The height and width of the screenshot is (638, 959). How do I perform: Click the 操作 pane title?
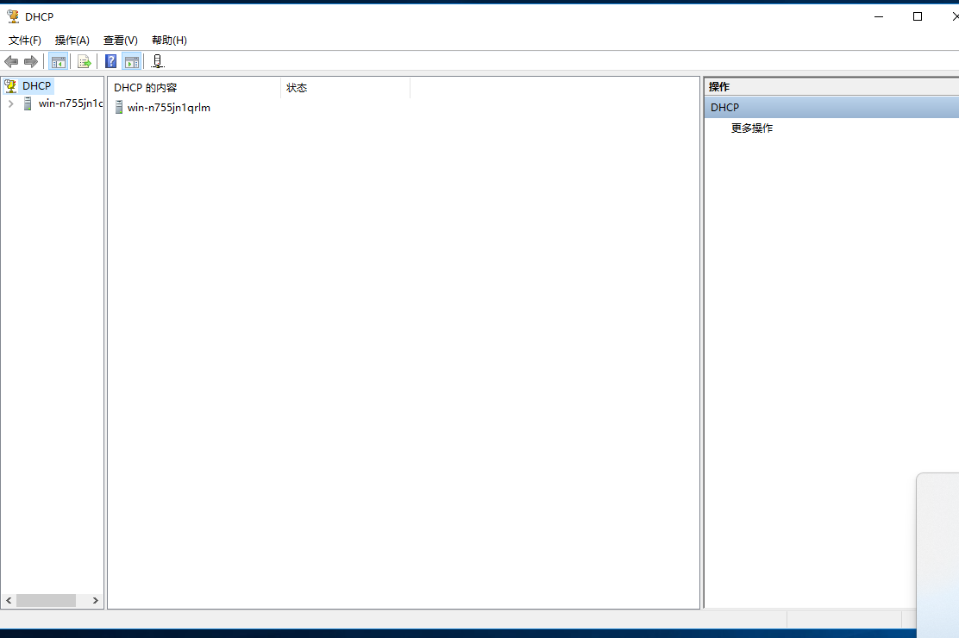coord(719,87)
